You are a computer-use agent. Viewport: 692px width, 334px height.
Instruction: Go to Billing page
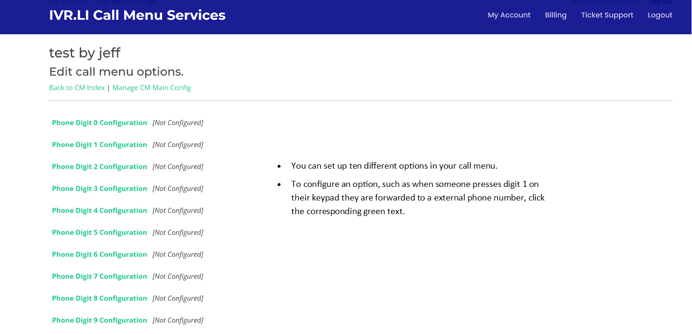[556, 15]
